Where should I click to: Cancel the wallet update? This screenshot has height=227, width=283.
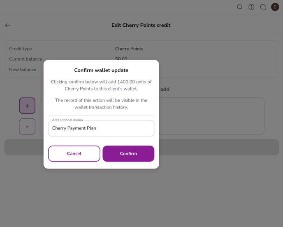(74, 153)
